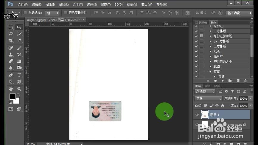
Task: Expand the 小二寸排版 action set
Action: click(x=210, y=41)
